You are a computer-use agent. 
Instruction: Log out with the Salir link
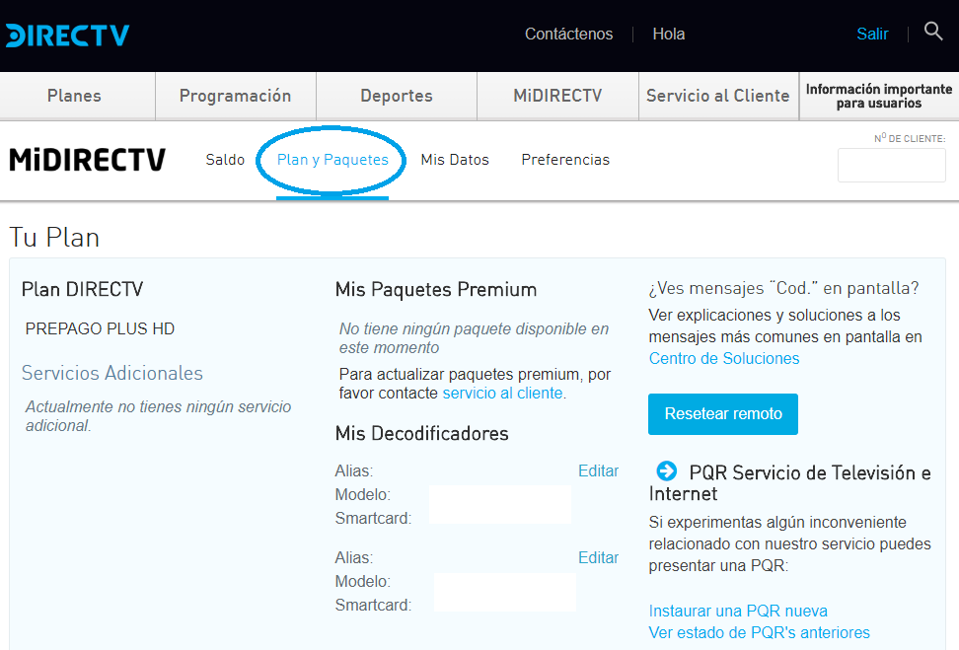872,34
